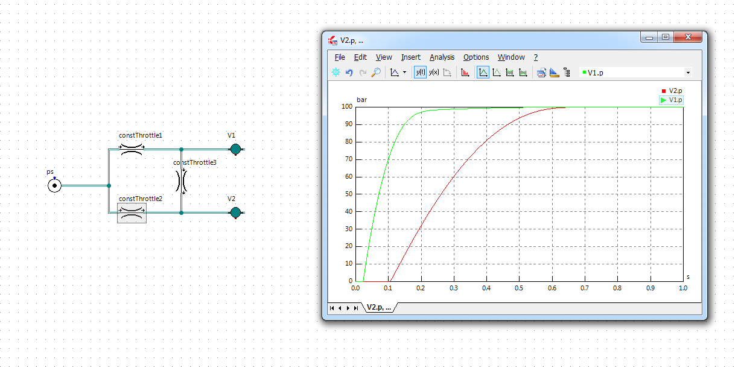Viewport: 741px width, 367px height.
Task: Open the View menu
Action: [x=384, y=57]
